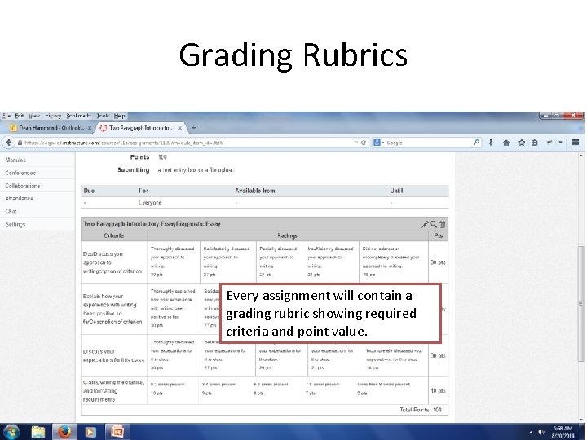Open the History menu
The width and height of the screenshot is (587, 440).
coord(53,116)
